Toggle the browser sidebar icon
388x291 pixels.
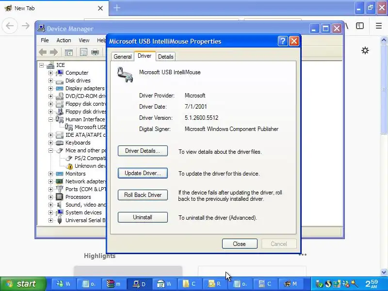click(x=360, y=26)
